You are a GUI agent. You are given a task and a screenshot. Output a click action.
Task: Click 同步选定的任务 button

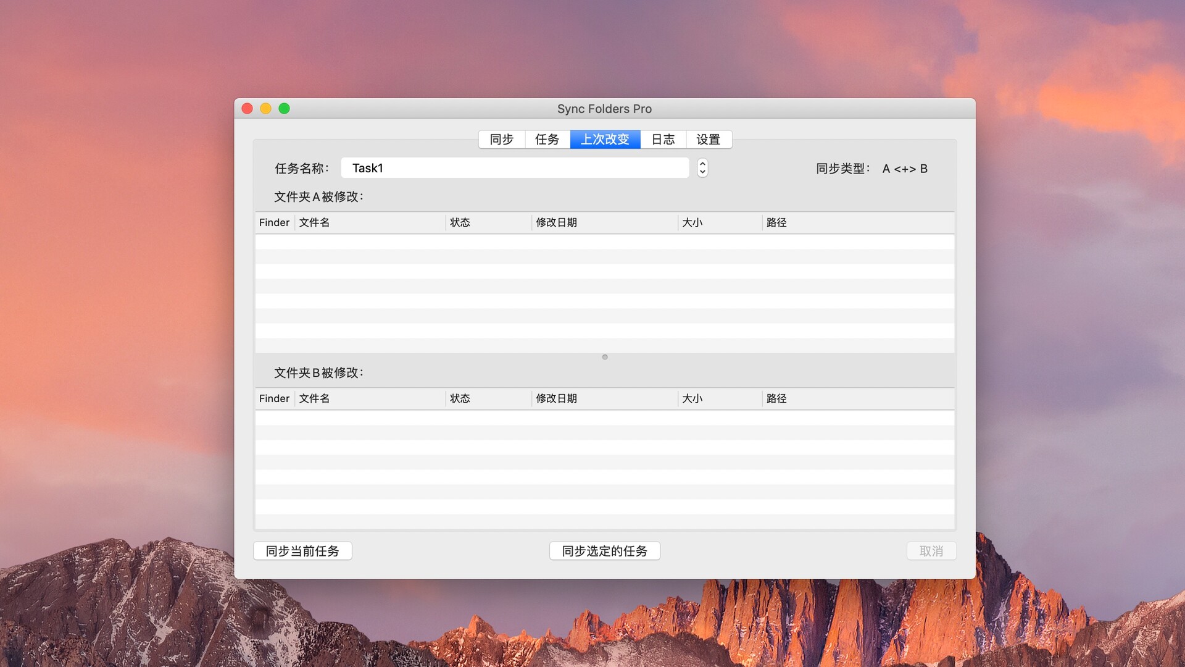coord(605,551)
